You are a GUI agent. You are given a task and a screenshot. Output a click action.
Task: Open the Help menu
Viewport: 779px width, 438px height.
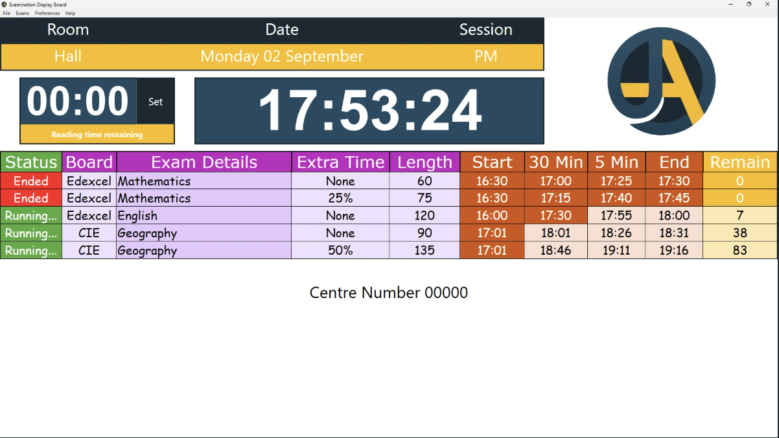tap(70, 13)
